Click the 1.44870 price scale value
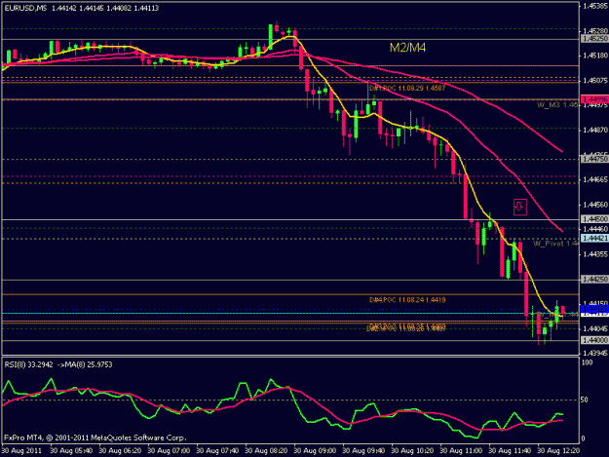Image resolution: width=609 pixels, height=457 pixels. click(595, 130)
